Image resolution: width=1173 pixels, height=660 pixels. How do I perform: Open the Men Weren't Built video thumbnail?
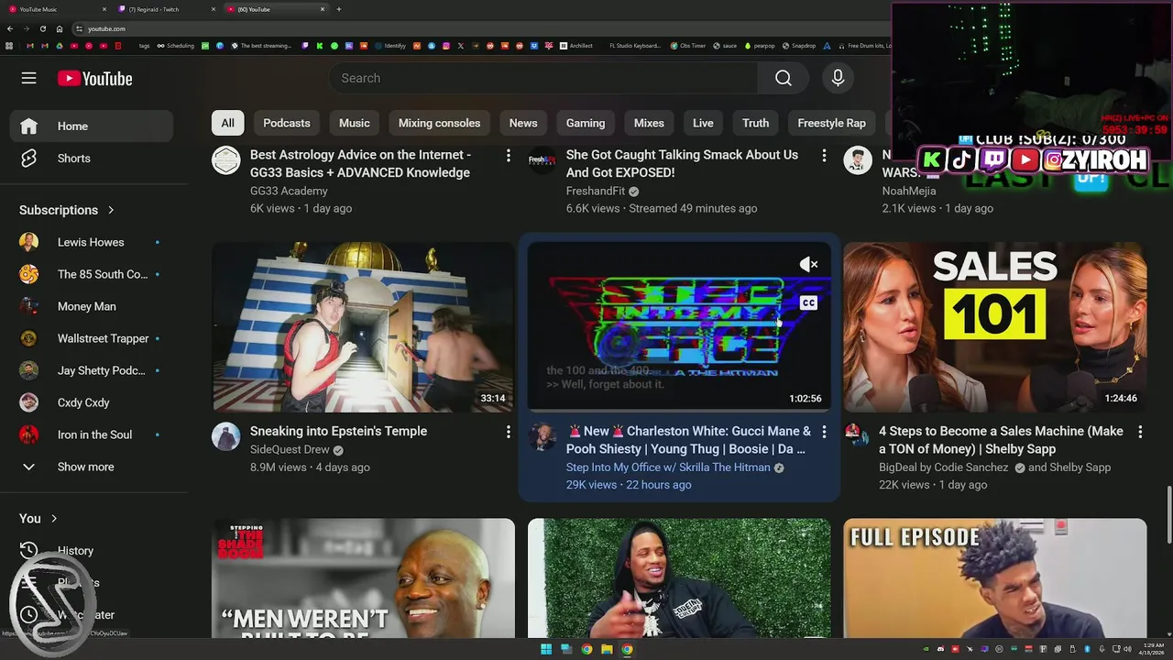(363, 578)
